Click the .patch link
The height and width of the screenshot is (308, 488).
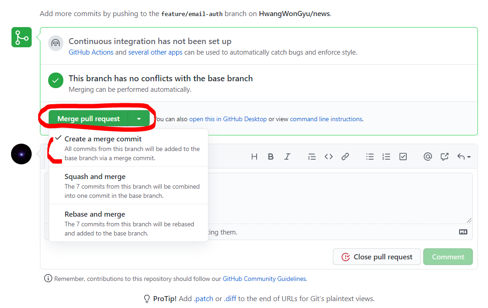tap(203, 299)
